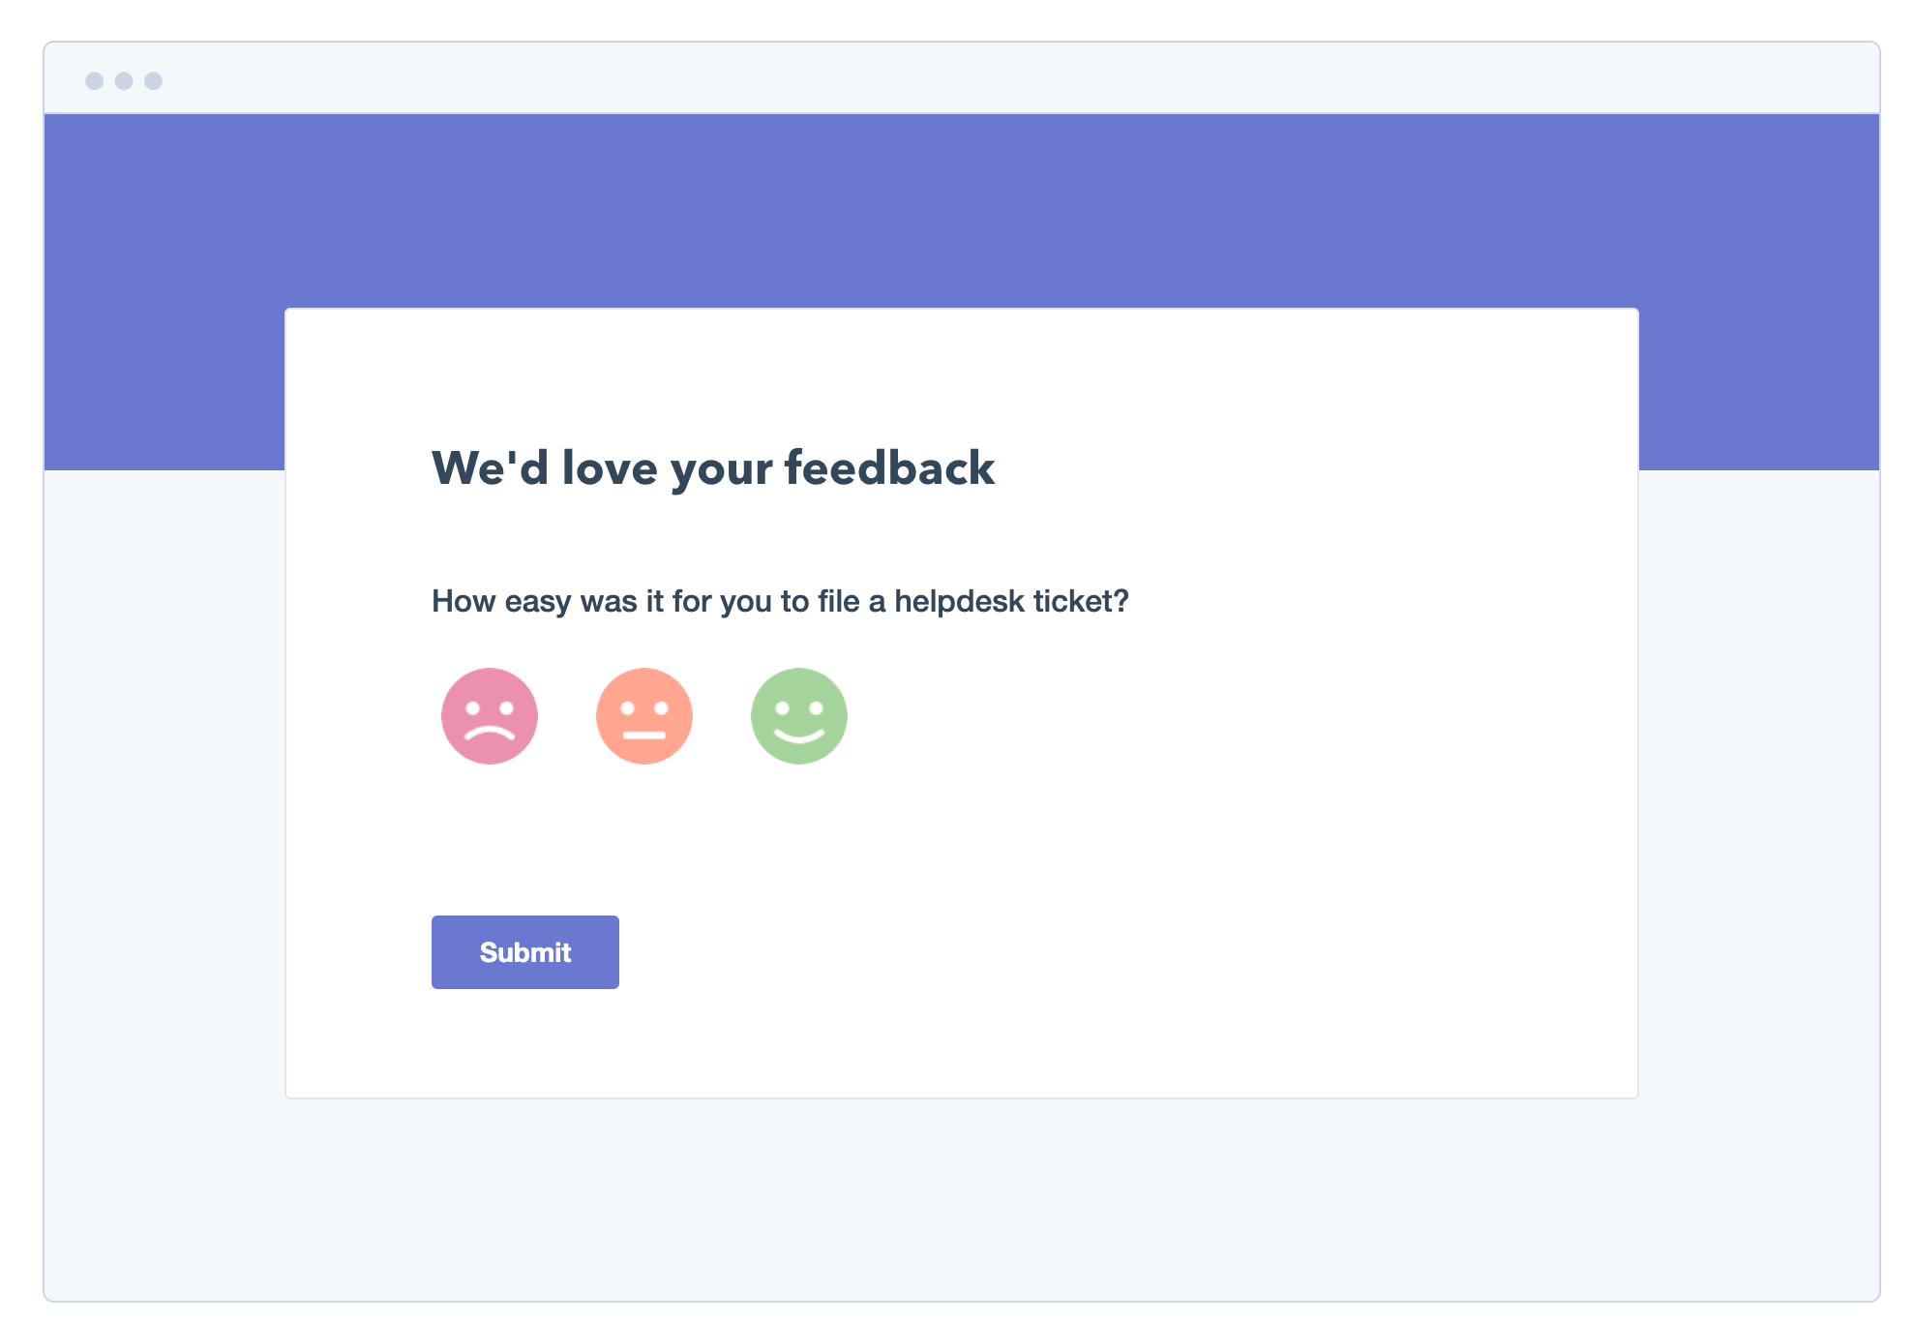Click the word "easy" in the question
Viewport: 1914px width, 1322px height.
coord(538,603)
